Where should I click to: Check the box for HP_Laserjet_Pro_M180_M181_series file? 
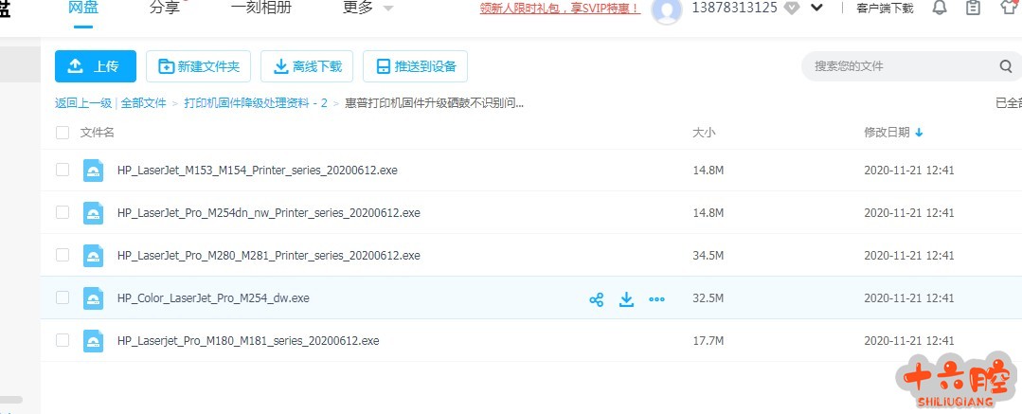(63, 340)
